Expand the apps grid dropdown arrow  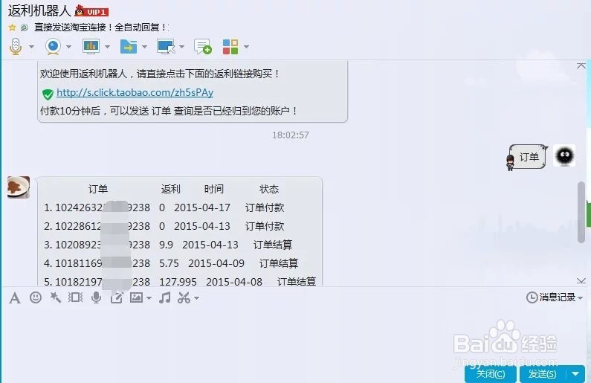pos(247,47)
